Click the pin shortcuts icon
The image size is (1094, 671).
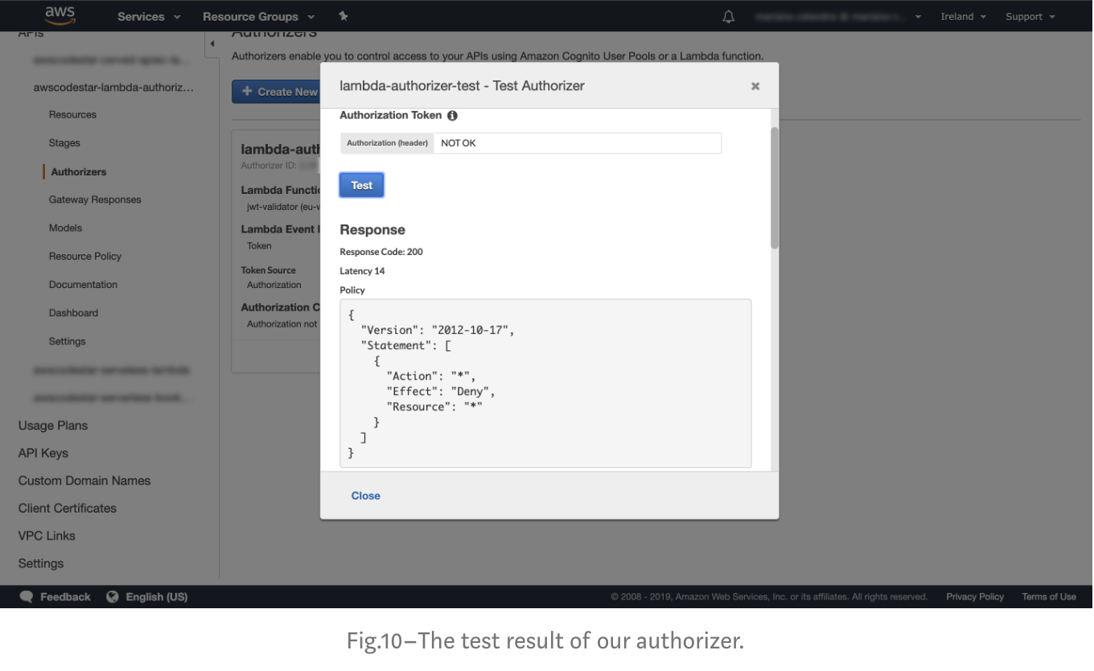(x=343, y=16)
